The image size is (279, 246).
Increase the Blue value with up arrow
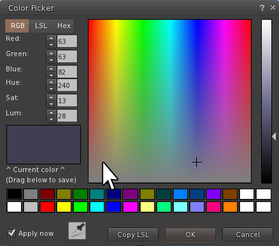pyautogui.click(x=51, y=69)
